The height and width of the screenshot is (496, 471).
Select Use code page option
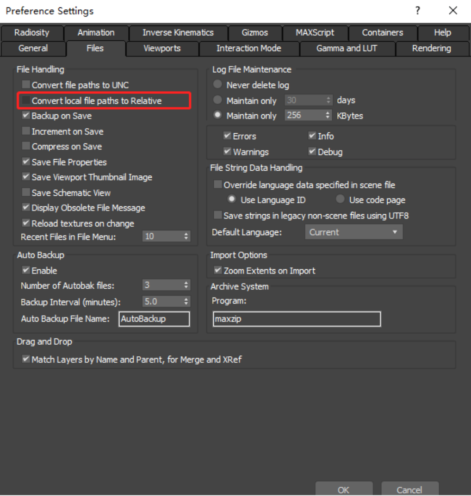click(x=340, y=199)
